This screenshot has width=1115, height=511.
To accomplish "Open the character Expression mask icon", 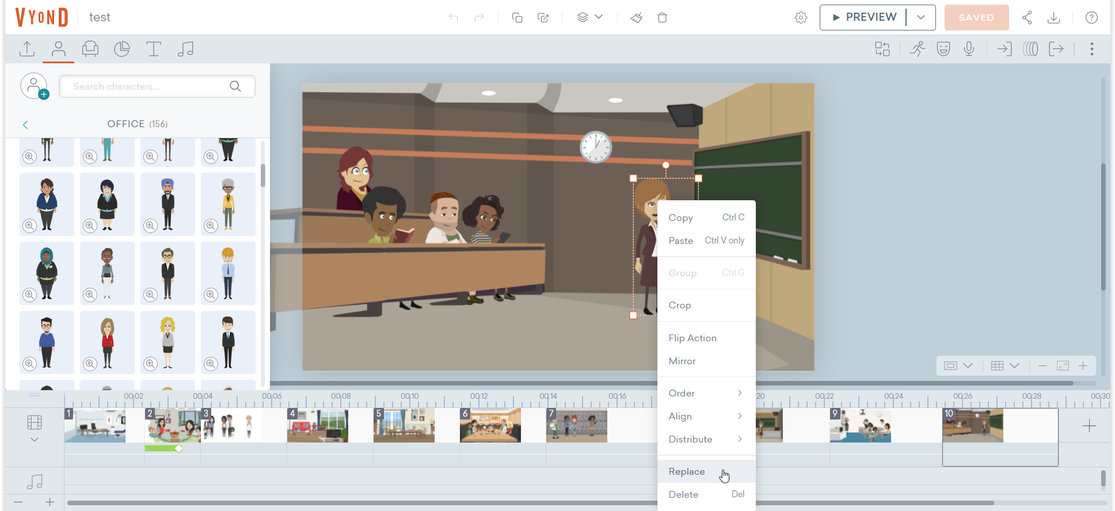I will (x=943, y=49).
